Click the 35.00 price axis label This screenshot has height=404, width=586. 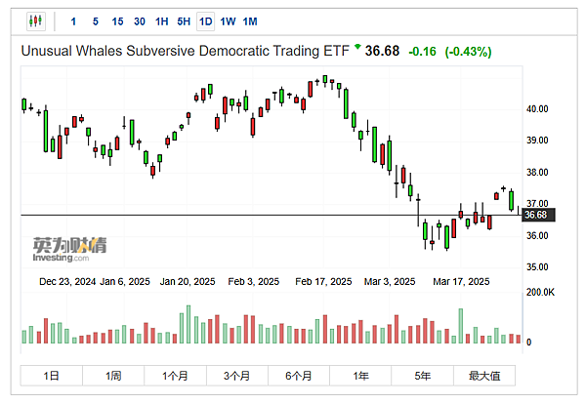pyautogui.click(x=537, y=267)
